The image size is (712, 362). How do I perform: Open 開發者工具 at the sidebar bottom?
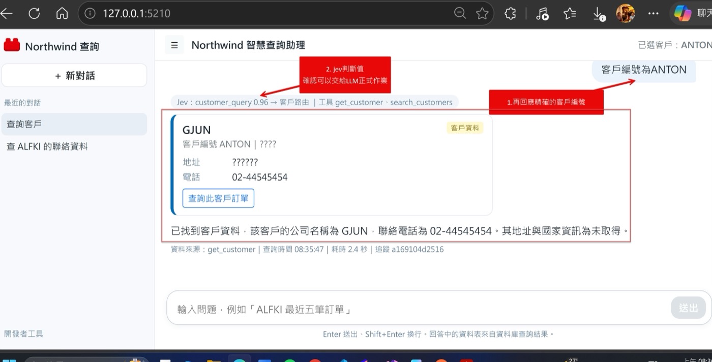(x=24, y=334)
